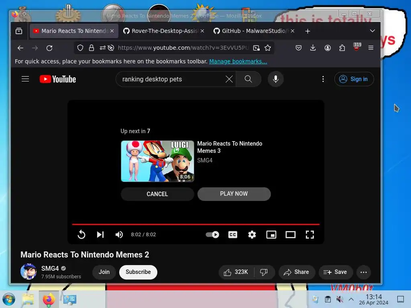Open tracking protection shield icon
Screen dimensions: 411x308
pos(80,48)
